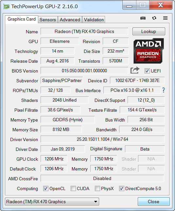Open the Validation tab
This screenshot has width=175, height=211.
(94, 20)
